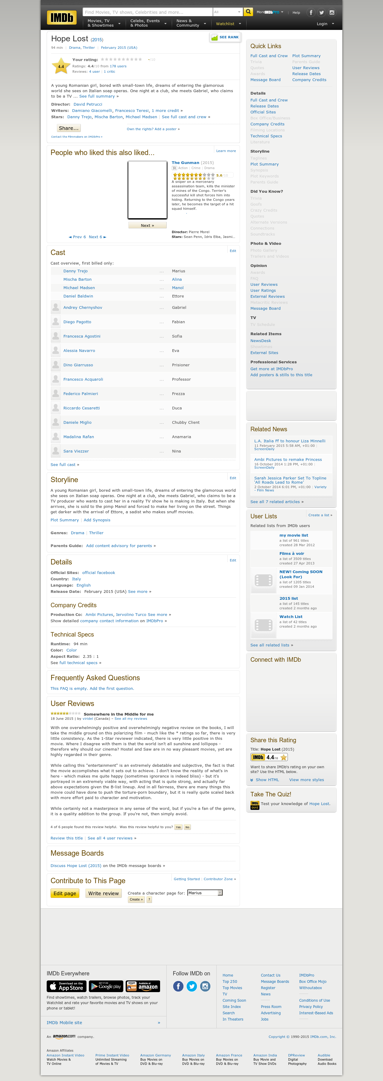Open director David Petrucci's link
Image resolution: width=383 pixels, height=1081 pixels.
click(88, 104)
